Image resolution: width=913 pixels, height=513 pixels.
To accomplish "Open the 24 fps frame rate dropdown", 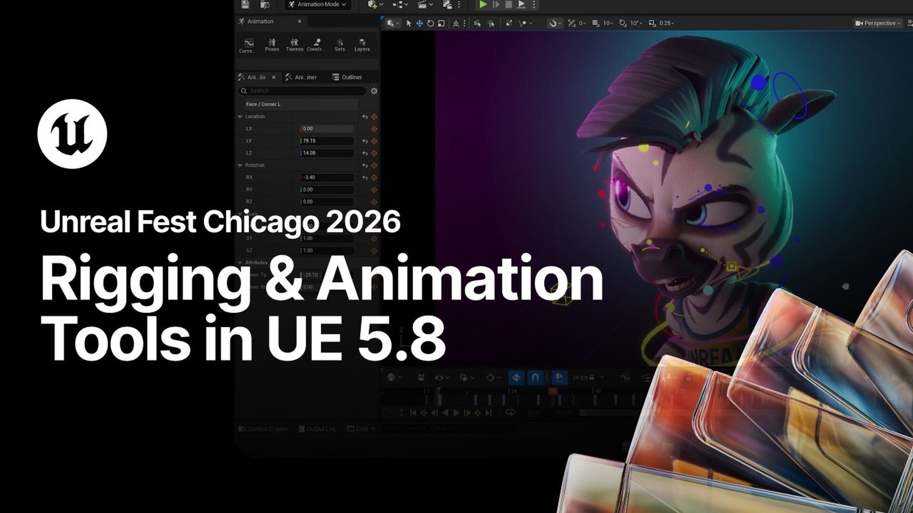I will [x=588, y=378].
